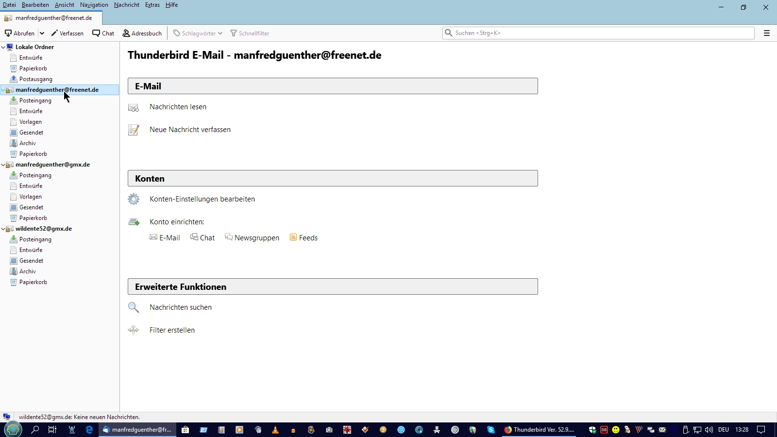Select Archiv under the freenet.de account
The height and width of the screenshot is (437, 777).
28,143
